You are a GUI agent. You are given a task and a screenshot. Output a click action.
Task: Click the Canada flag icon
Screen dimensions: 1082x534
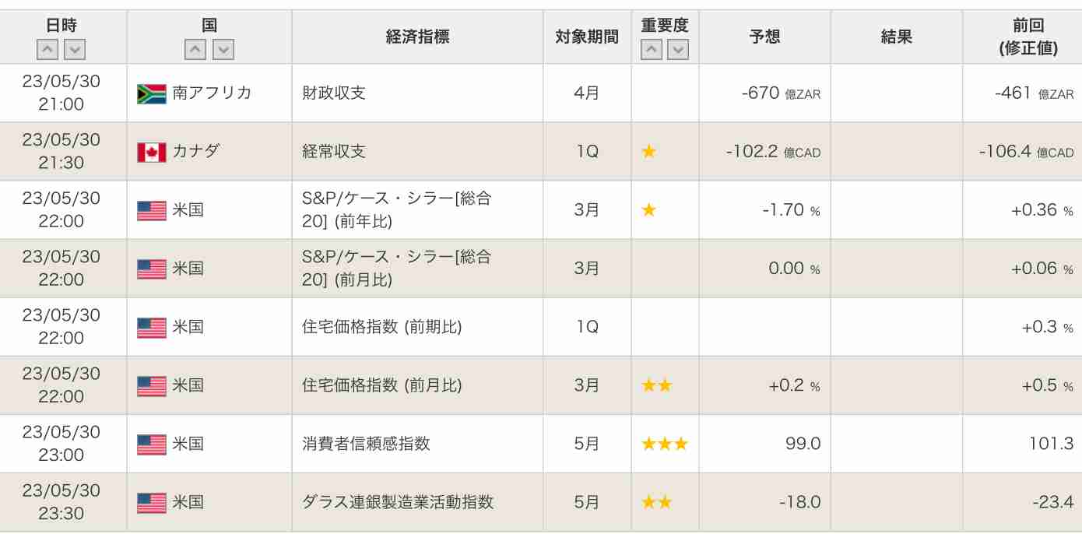click(x=152, y=152)
